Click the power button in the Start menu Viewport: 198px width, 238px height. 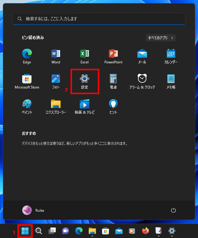click(173, 210)
